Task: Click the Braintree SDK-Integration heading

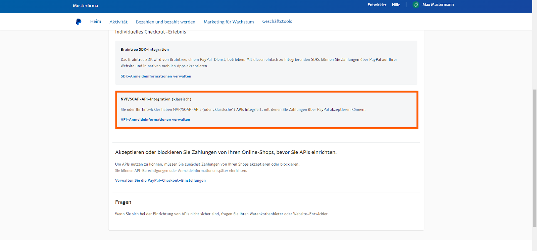Action: tap(145, 50)
